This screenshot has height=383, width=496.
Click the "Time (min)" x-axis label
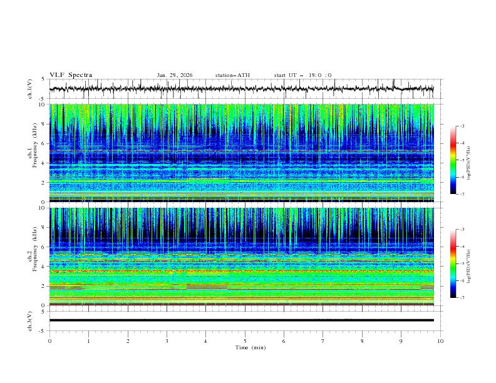(x=251, y=347)
